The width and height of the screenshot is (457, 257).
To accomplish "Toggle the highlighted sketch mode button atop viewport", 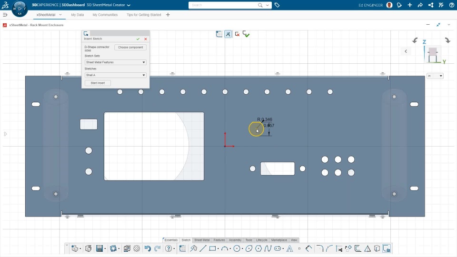I will pyautogui.click(x=228, y=34).
